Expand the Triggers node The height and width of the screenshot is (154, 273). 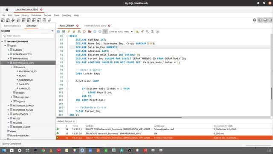(12, 101)
